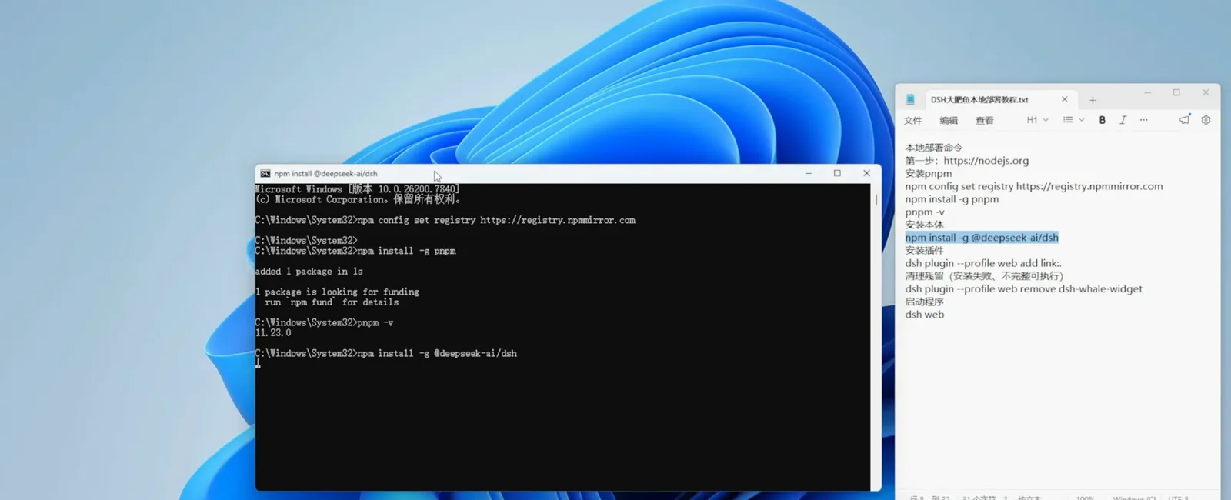Click the 'dsh web' line in Notepad
This screenshot has height=500, width=1231.
point(925,315)
